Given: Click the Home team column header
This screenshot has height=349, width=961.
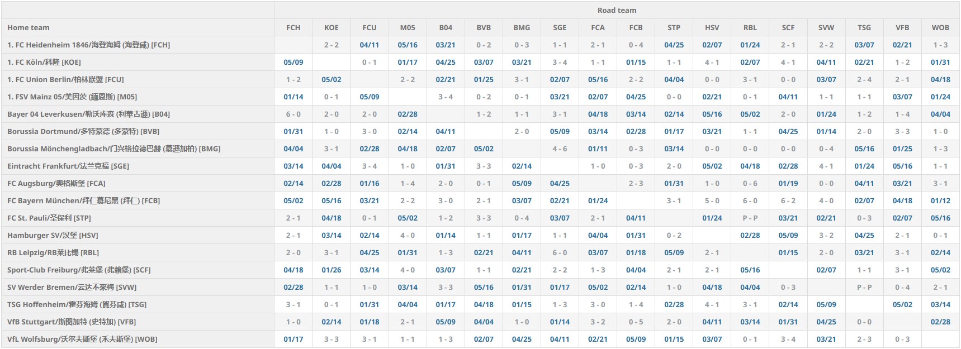Looking at the screenshot, I should pyautogui.click(x=29, y=27).
